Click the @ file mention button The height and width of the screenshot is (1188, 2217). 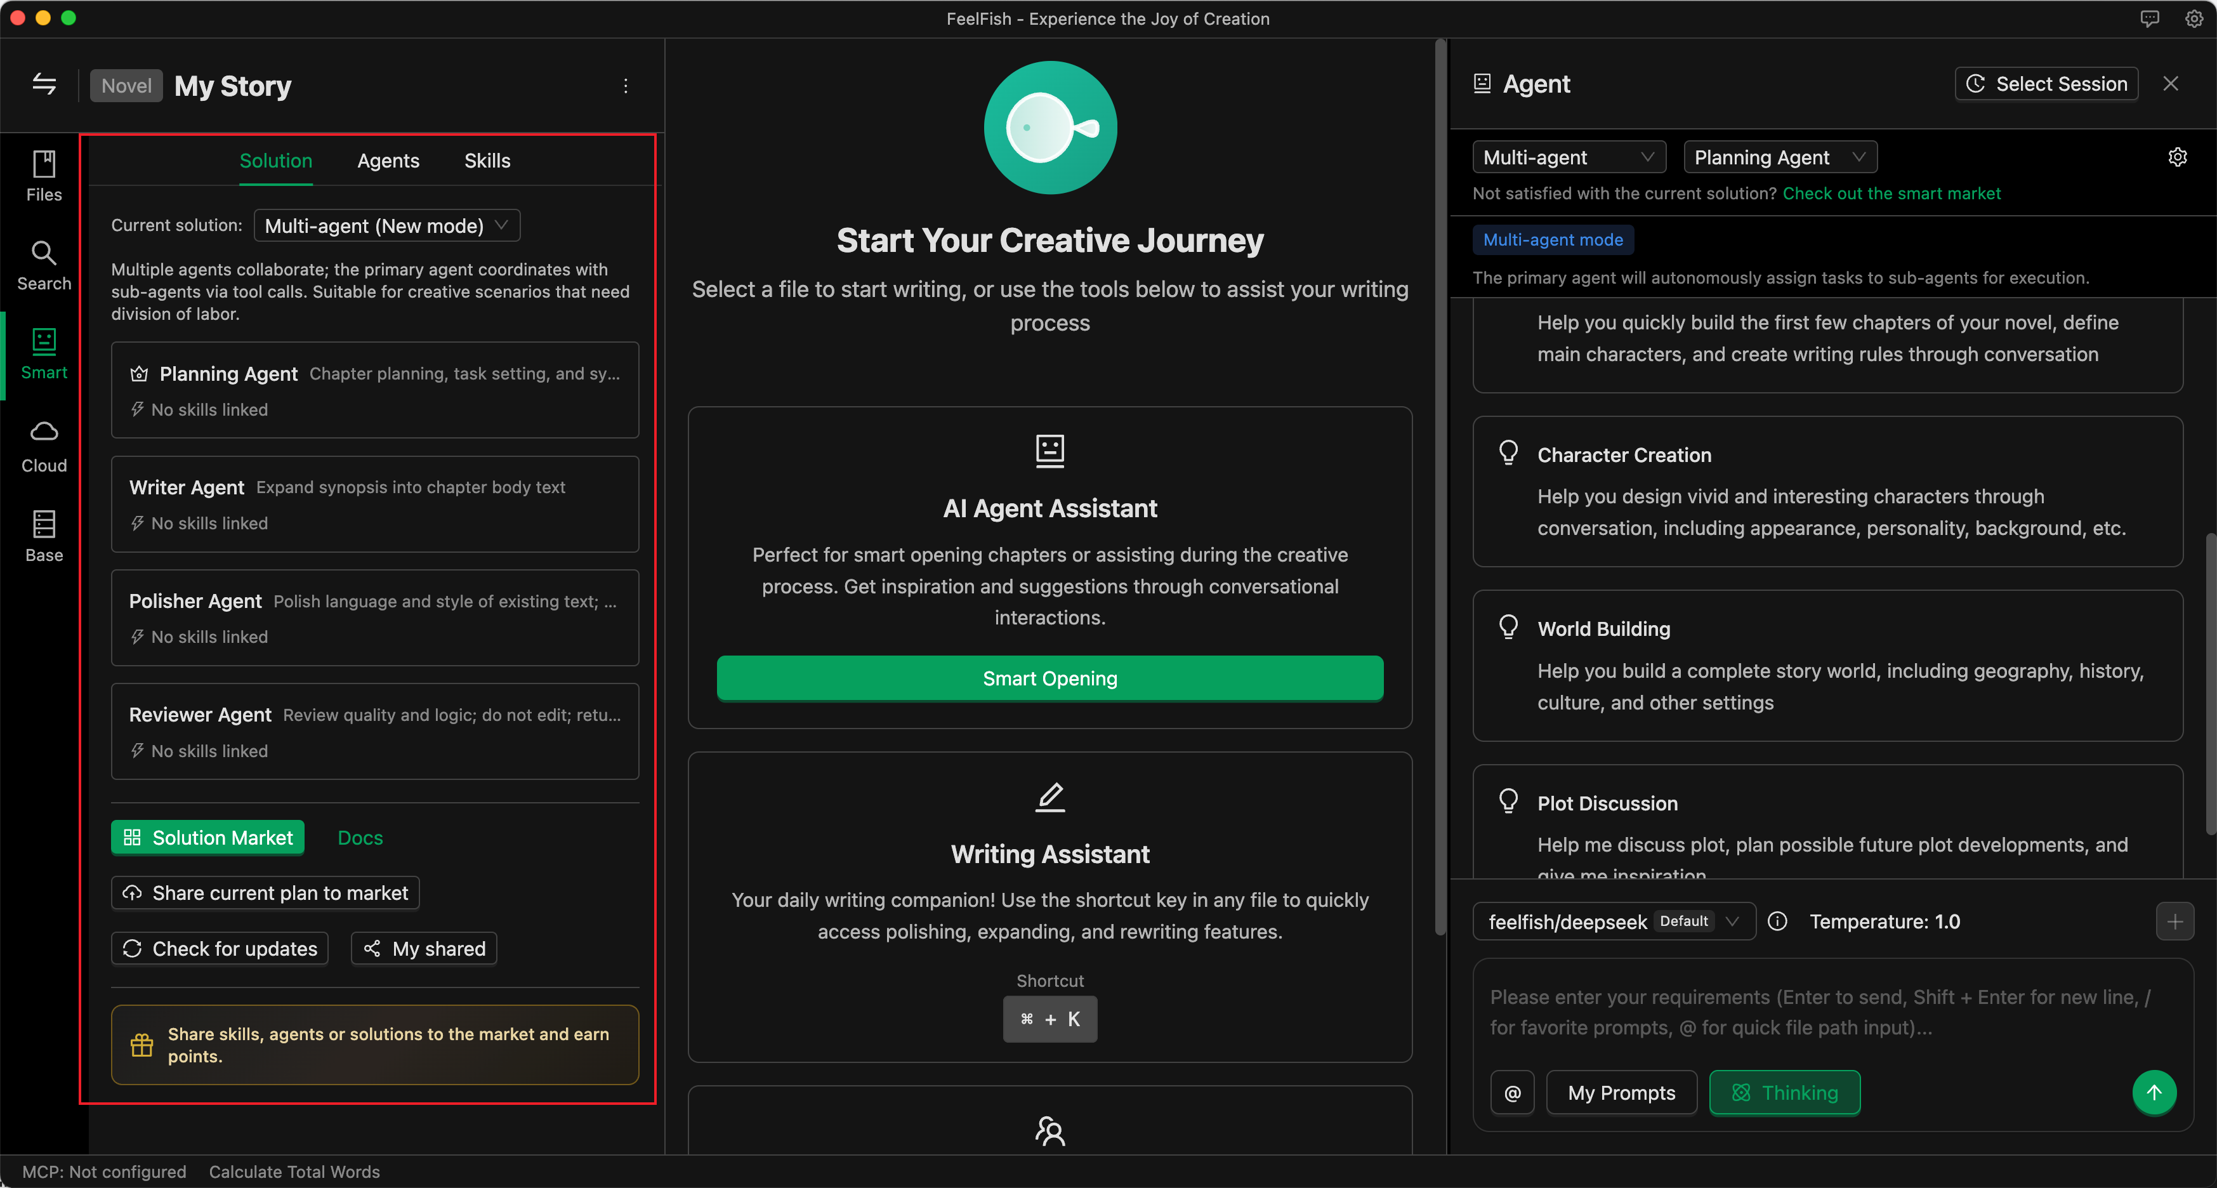click(x=1512, y=1092)
